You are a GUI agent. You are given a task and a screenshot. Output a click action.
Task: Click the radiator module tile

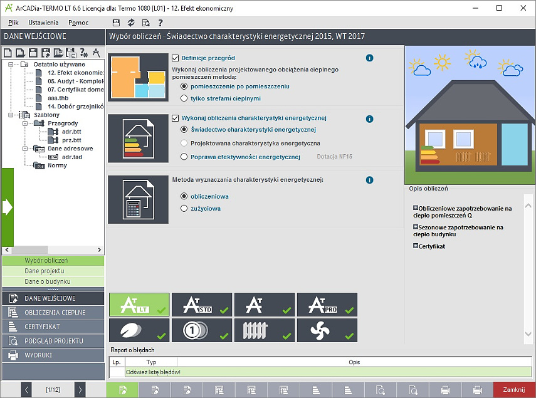pos(265,330)
